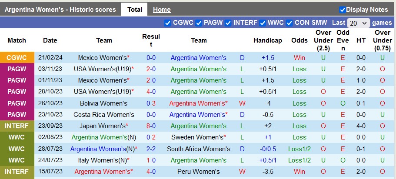Image resolution: width=396 pixels, height=179 pixels.
Task: Disable the WWC filter checkbox
Action: [263, 23]
